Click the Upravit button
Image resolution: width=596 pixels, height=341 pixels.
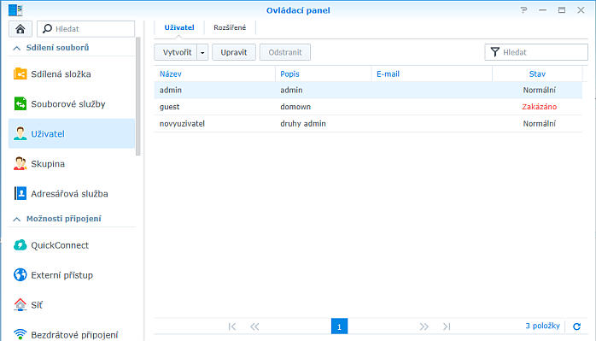tap(234, 52)
